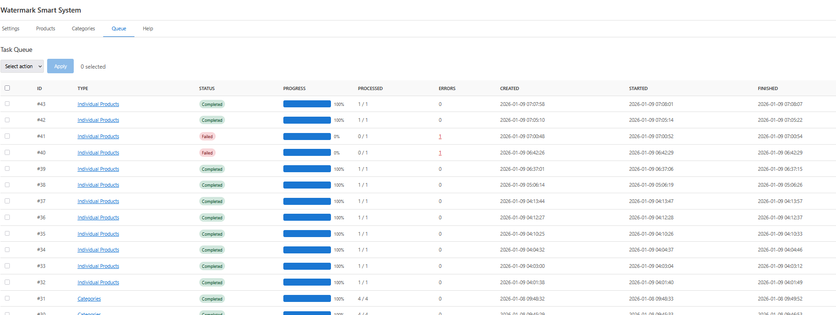The height and width of the screenshot is (315, 836).
Task: Click the Failed status badge of task #40
Action: click(207, 153)
